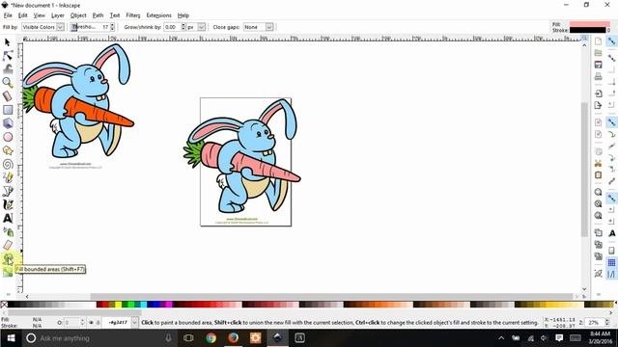The width and height of the screenshot is (618, 347).
Task: Toggle Snap to page border
Action: pyautogui.click(x=611, y=251)
